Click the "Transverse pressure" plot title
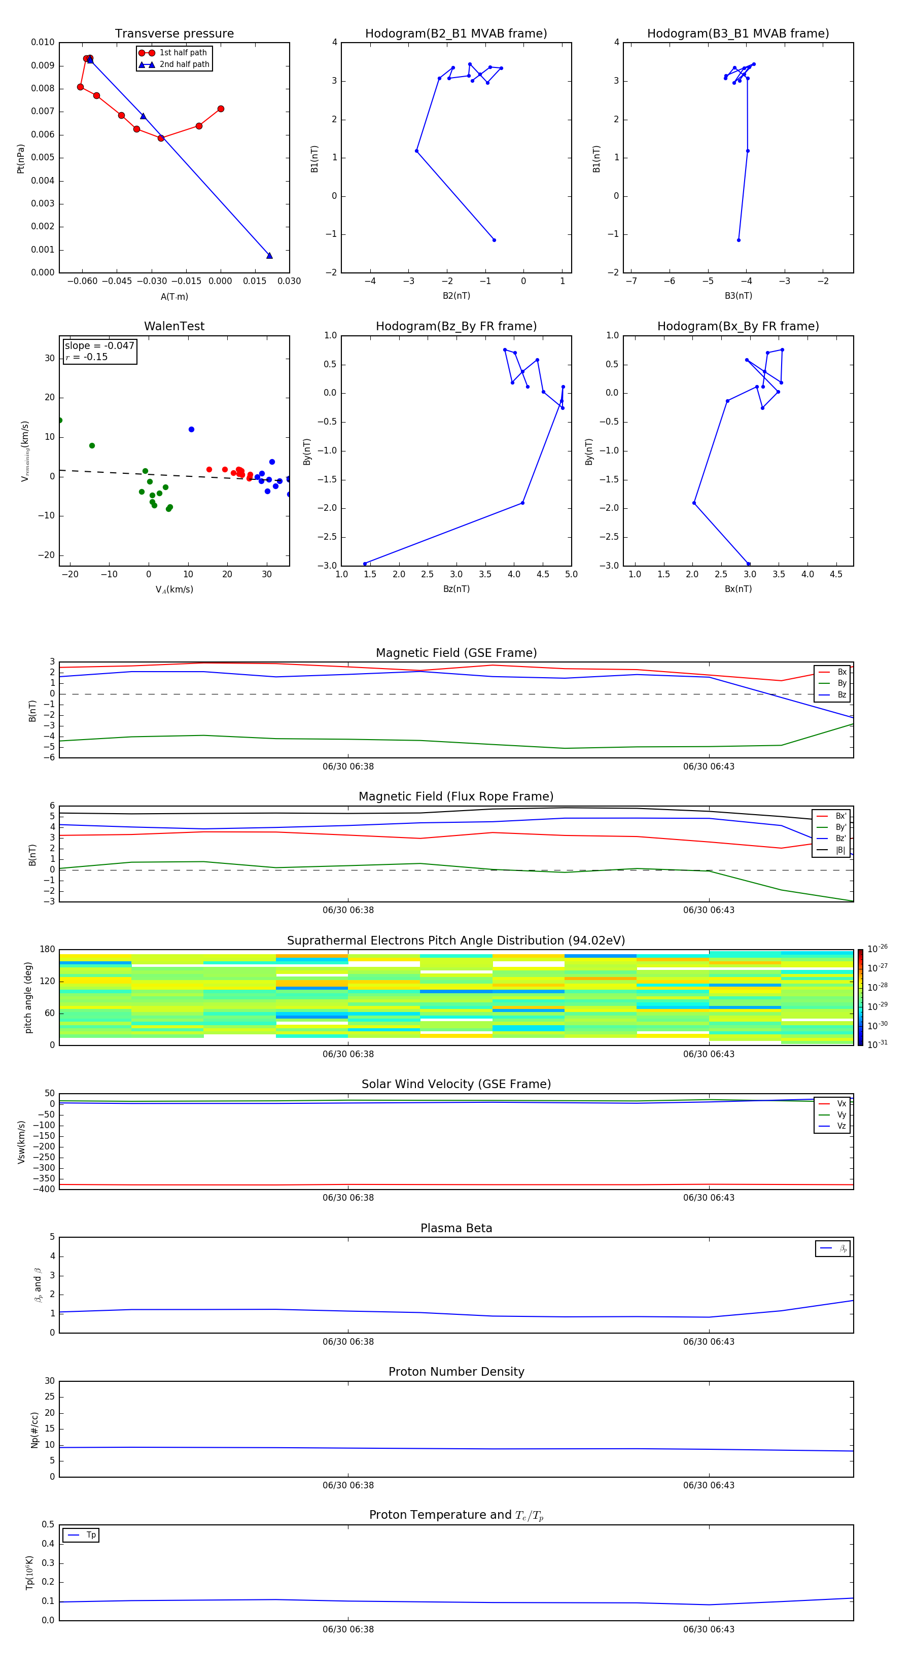The height and width of the screenshot is (1674, 913). [x=174, y=33]
